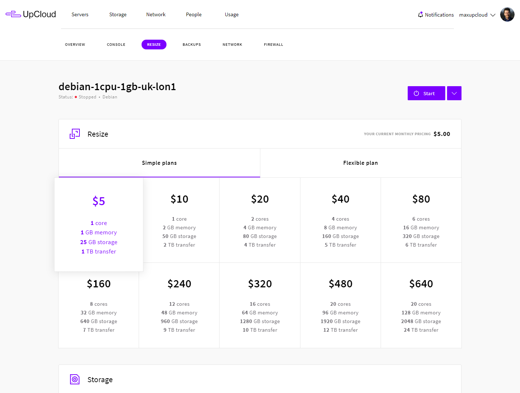Pick the $640 plan option
520x393 pixels.
point(421,305)
